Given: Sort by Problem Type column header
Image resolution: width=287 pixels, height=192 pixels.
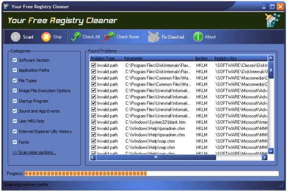Looking at the screenshot, I should (106, 58).
